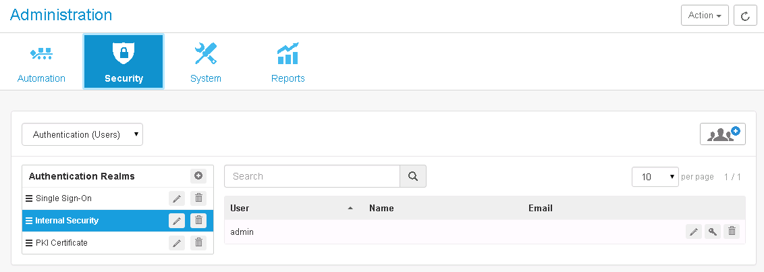Delete the PKI Certificate realm
764x272 pixels.
point(198,243)
